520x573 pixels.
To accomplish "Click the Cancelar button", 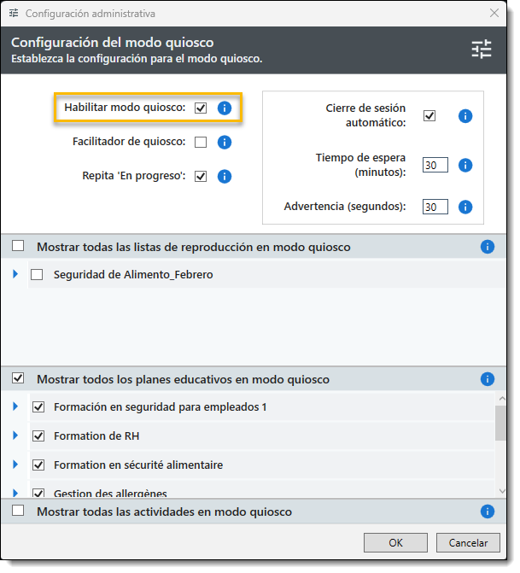I will coord(468,542).
